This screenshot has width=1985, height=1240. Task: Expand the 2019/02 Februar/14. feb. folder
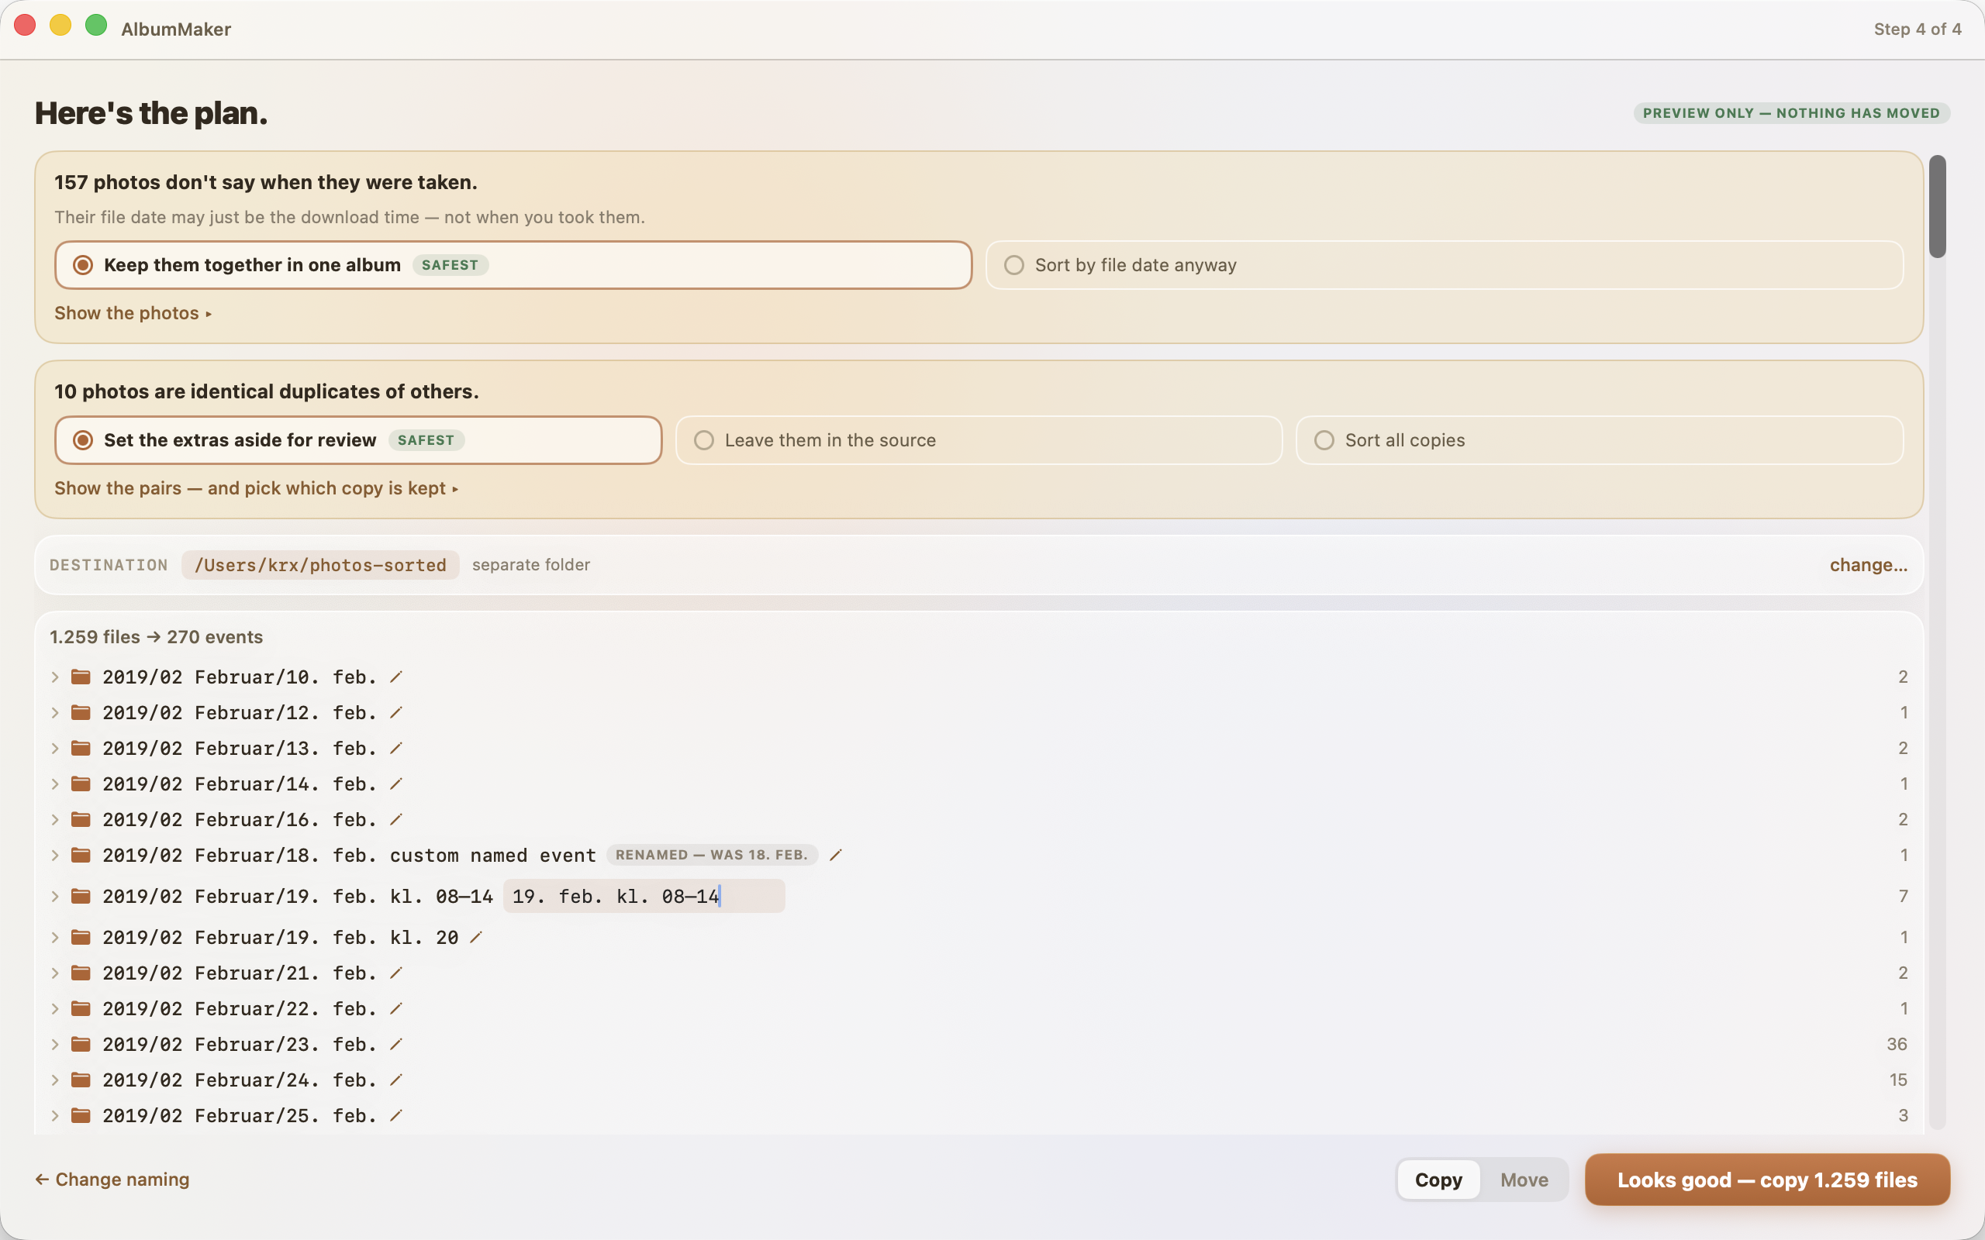point(55,784)
